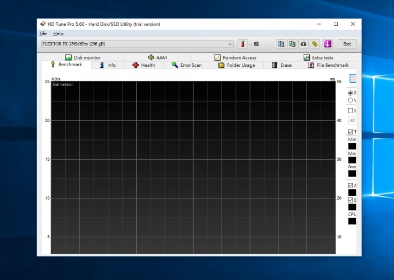Click the ms axis label

(x=332, y=79)
